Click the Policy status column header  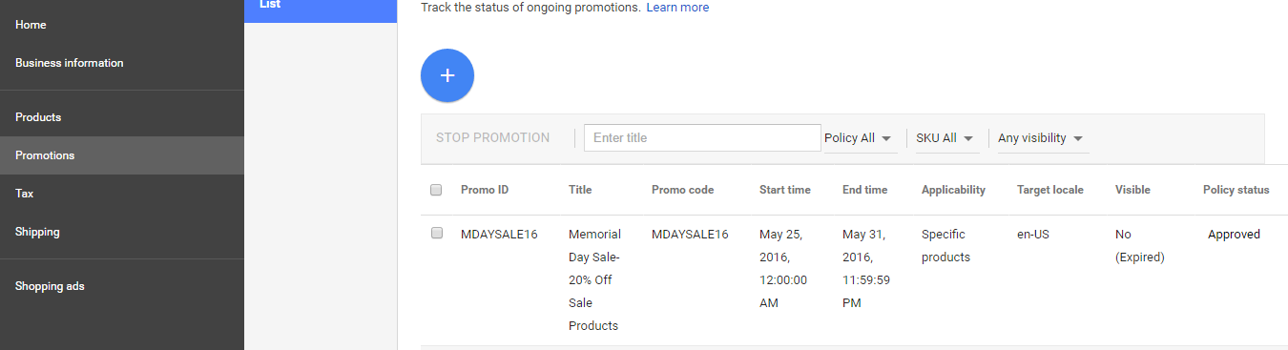point(1236,190)
